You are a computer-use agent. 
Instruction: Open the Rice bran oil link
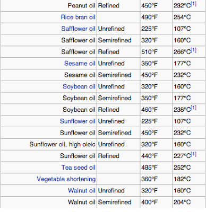pos(78,17)
